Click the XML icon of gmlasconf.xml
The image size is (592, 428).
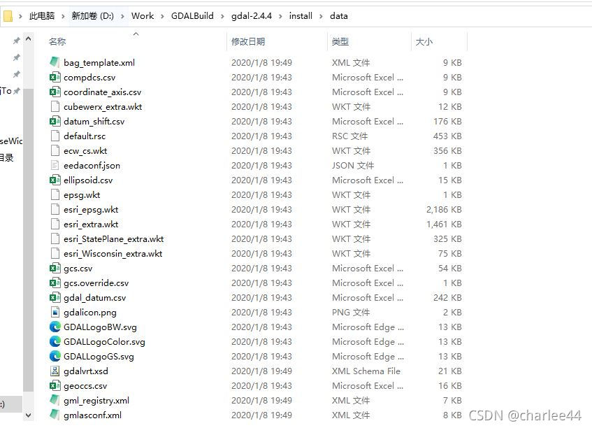(55, 415)
